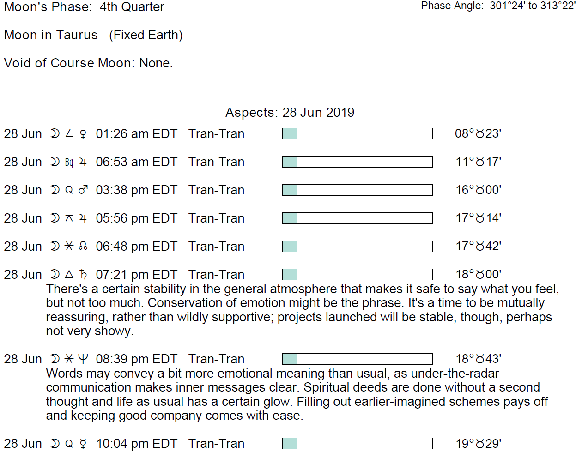This screenshot has height=458, width=576.
Task: Click the Phase Angle text at top right
Action: click(x=498, y=6)
